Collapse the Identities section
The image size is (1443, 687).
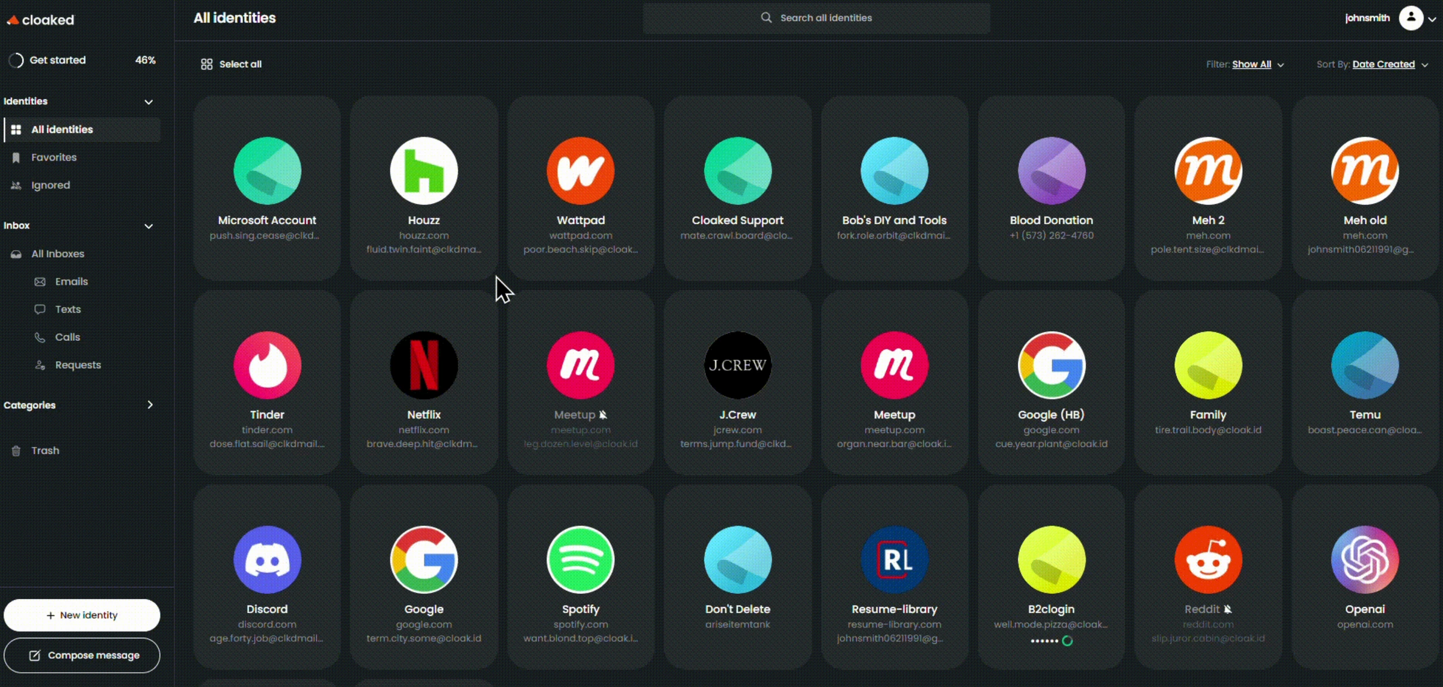pos(148,102)
